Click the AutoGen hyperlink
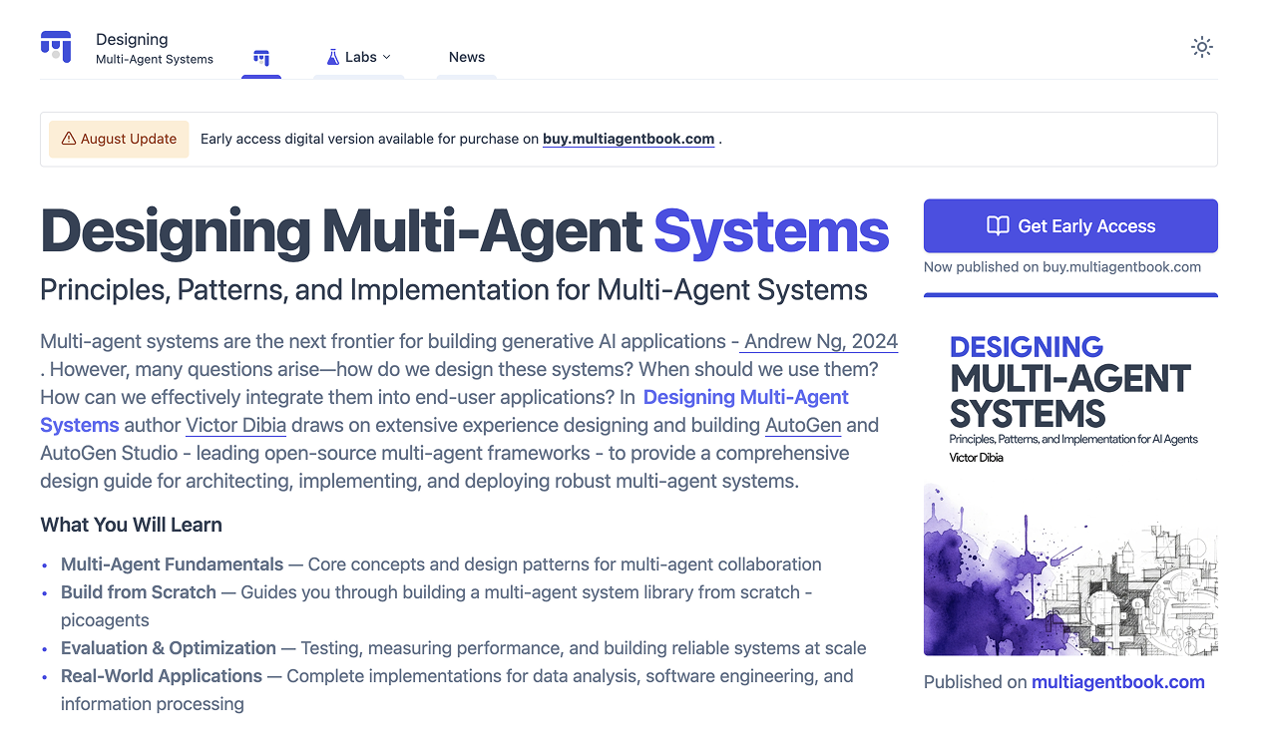 802,425
